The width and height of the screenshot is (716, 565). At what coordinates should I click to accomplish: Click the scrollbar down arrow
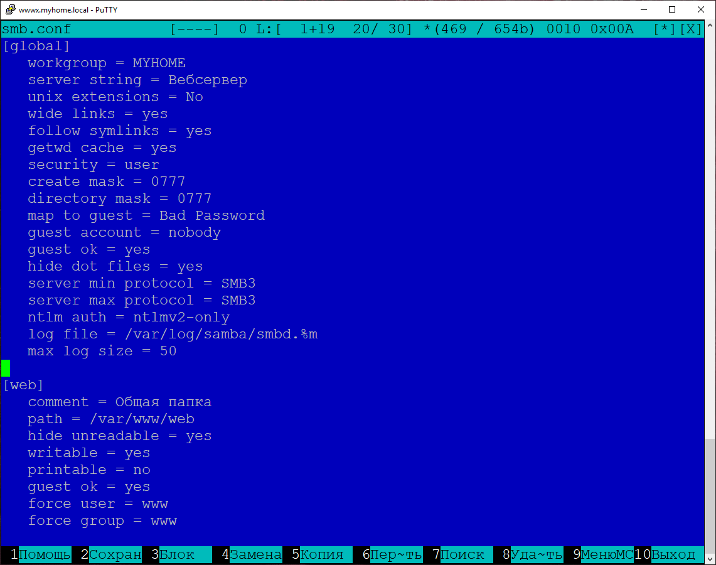[x=710, y=559]
